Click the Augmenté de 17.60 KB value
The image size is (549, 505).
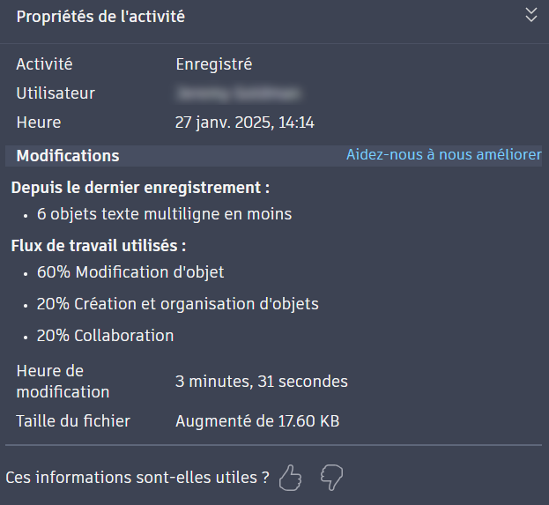click(257, 421)
